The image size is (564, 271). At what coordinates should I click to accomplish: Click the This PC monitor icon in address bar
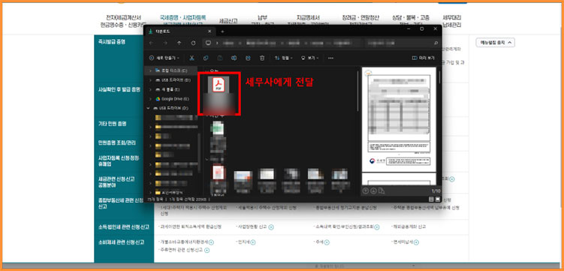click(208, 43)
